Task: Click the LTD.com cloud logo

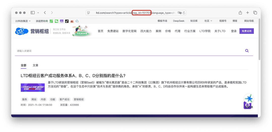Action: click(x=22, y=31)
